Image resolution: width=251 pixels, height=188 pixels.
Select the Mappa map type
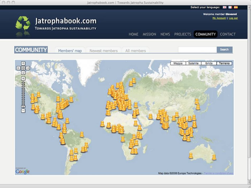click(x=178, y=63)
